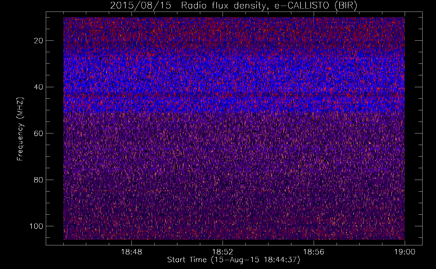Click the 60 MHz frequency tick label

click(39, 133)
